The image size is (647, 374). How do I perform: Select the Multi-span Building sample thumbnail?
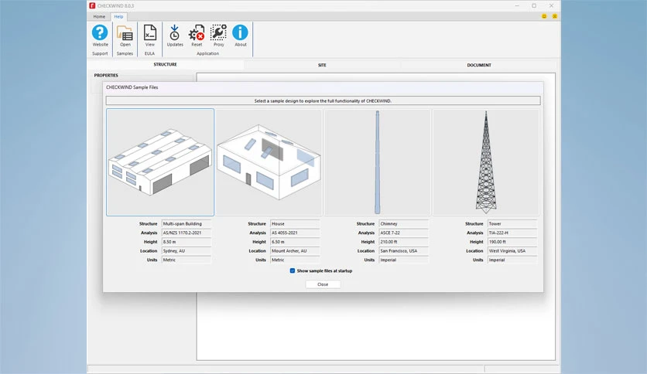[x=160, y=162]
